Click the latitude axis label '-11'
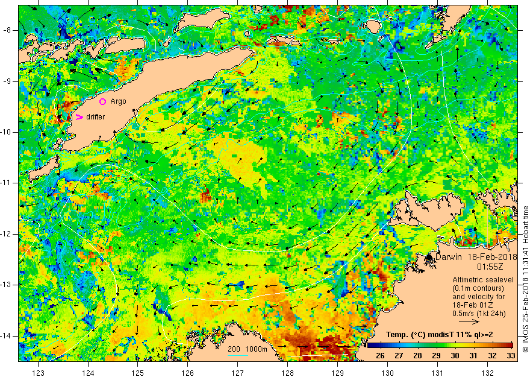The height and width of the screenshot is (380, 530). (x=7, y=183)
